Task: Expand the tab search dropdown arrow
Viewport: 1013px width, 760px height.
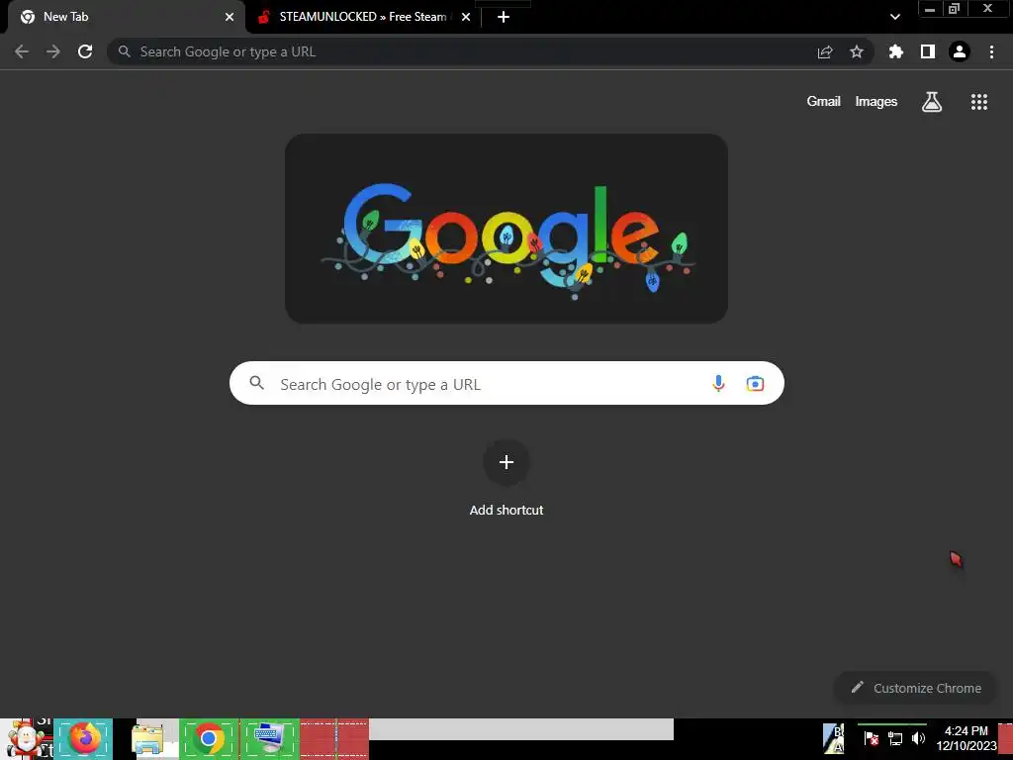Action: pos(894,17)
